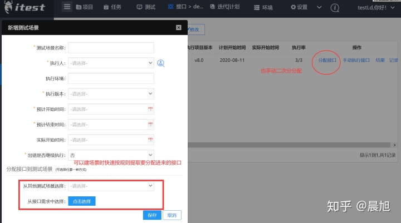Open the 项目 menu

click(x=85, y=7)
